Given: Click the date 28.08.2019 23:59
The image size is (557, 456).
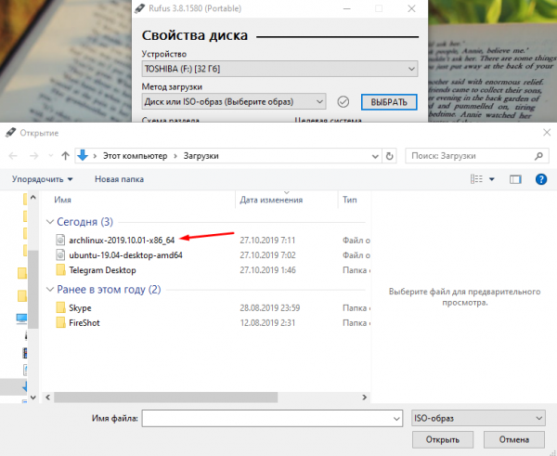Looking at the screenshot, I should pyautogui.click(x=270, y=307).
